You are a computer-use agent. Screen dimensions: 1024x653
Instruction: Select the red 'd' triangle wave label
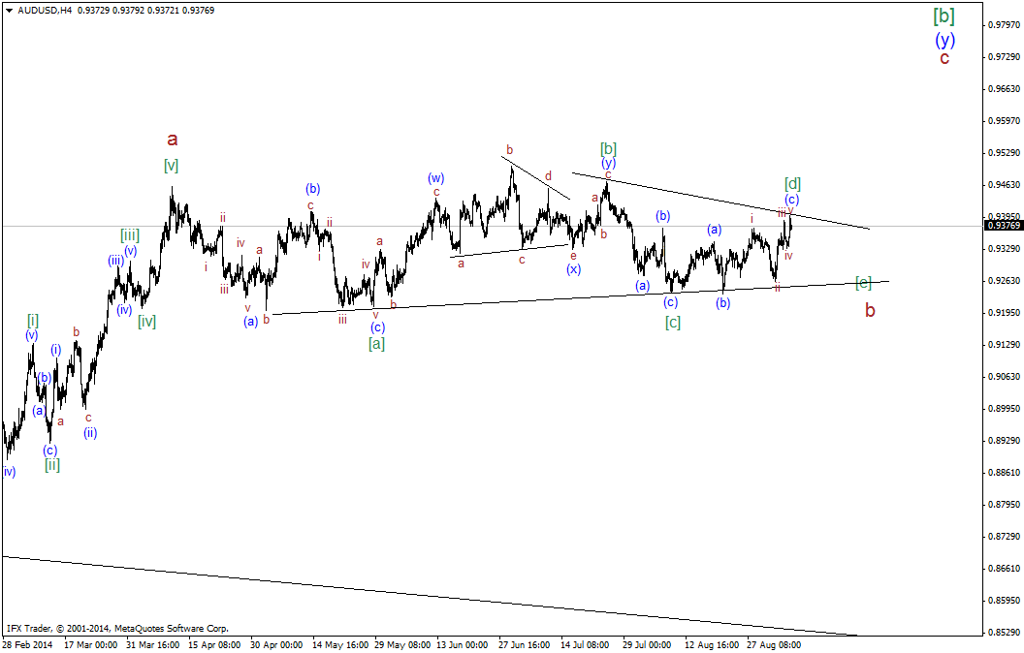[x=549, y=176]
